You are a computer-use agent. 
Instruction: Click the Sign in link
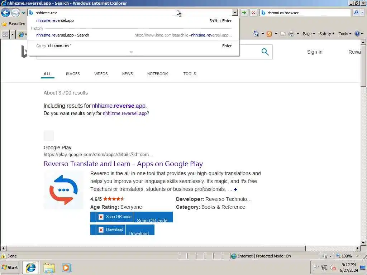[x=315, y=52]
